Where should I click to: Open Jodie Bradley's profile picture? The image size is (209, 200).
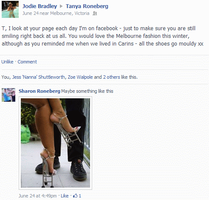[10, 9]
